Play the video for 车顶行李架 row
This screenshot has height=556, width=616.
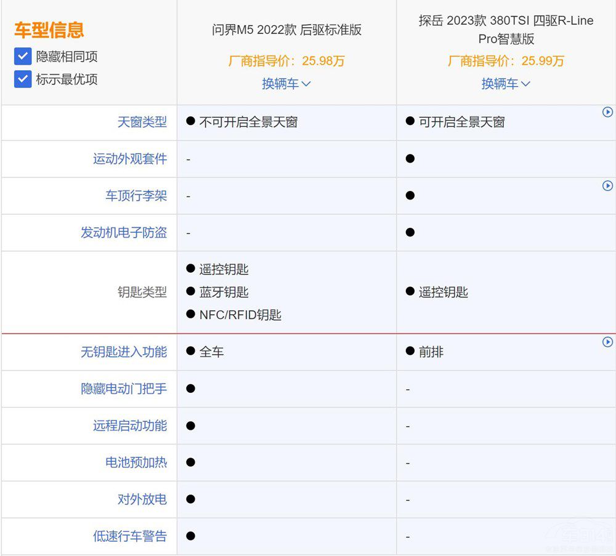607,185
